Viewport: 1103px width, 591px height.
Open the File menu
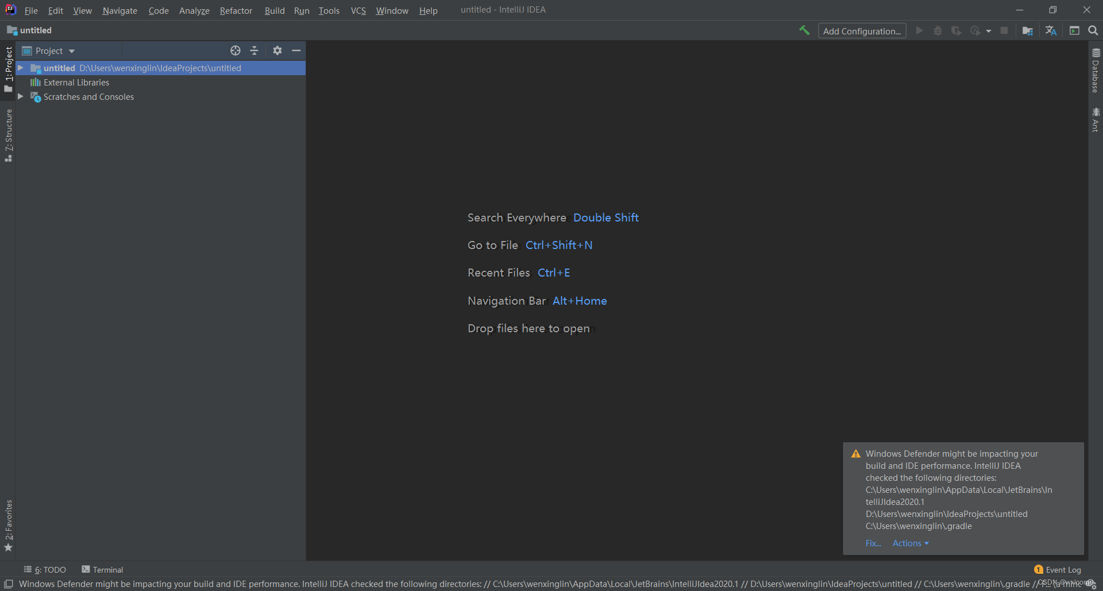[31, 10]
